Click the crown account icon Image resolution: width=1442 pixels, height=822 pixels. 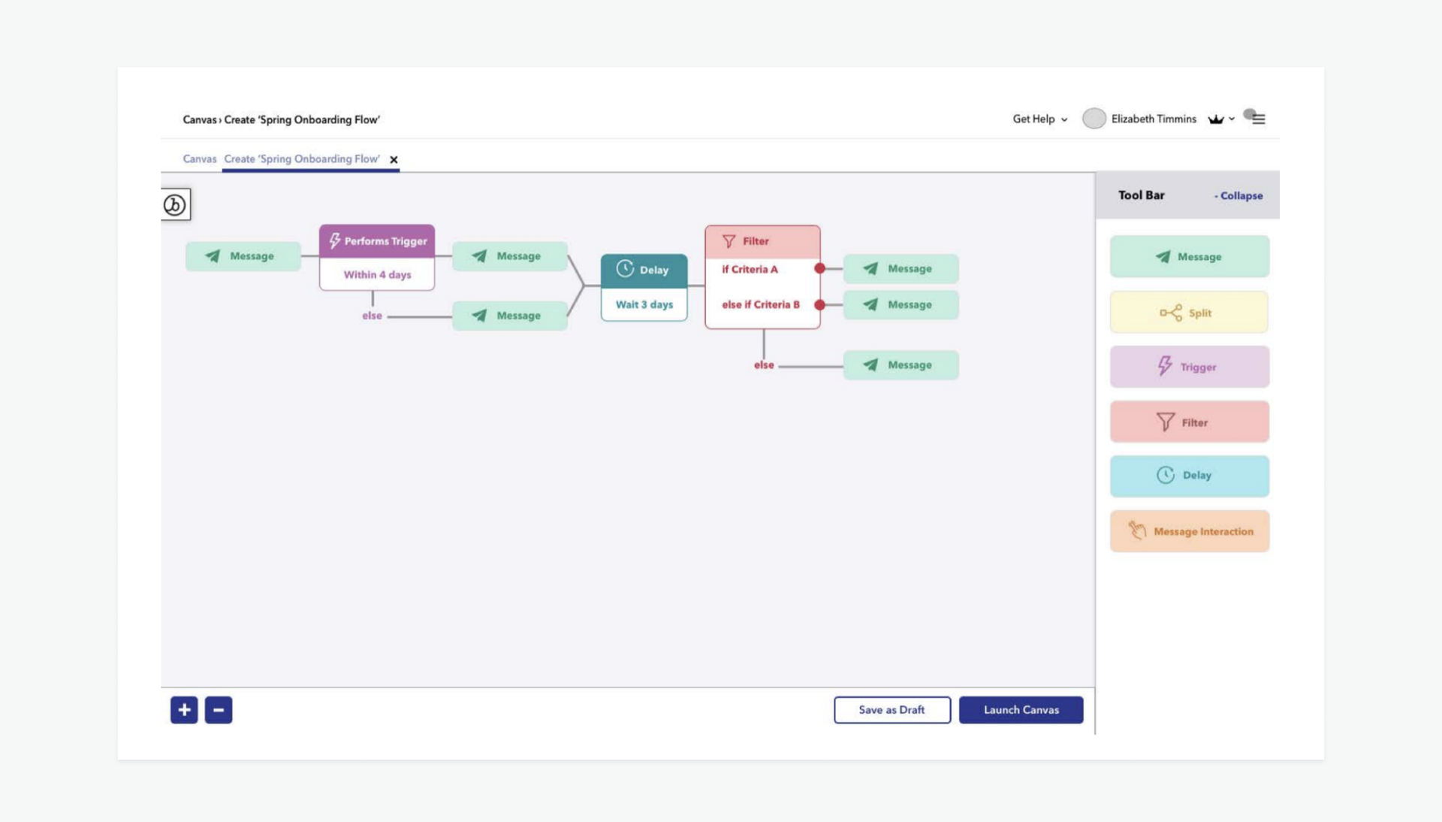click(x=1215, y=119)
